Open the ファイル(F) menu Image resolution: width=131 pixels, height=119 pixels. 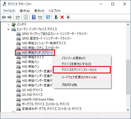click(x=9, y=11)
